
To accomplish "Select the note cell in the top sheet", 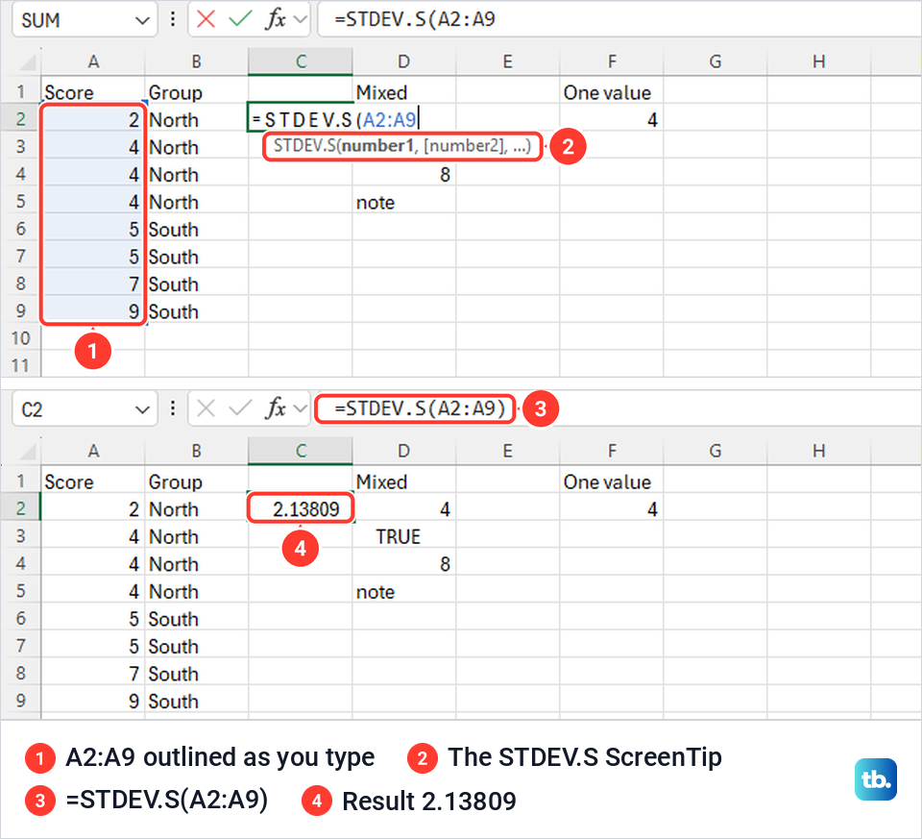I will (x=404, y=202).
